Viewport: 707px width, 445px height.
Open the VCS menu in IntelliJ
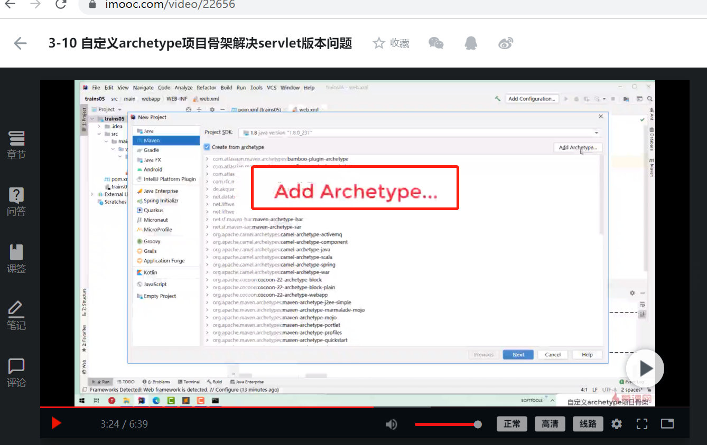click(272, 88)
